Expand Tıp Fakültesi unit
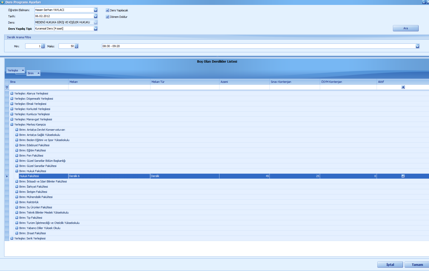429x271 pixels. click(17, 218)
